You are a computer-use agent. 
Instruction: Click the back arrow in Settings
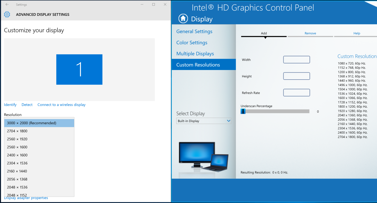click(7, 4)
